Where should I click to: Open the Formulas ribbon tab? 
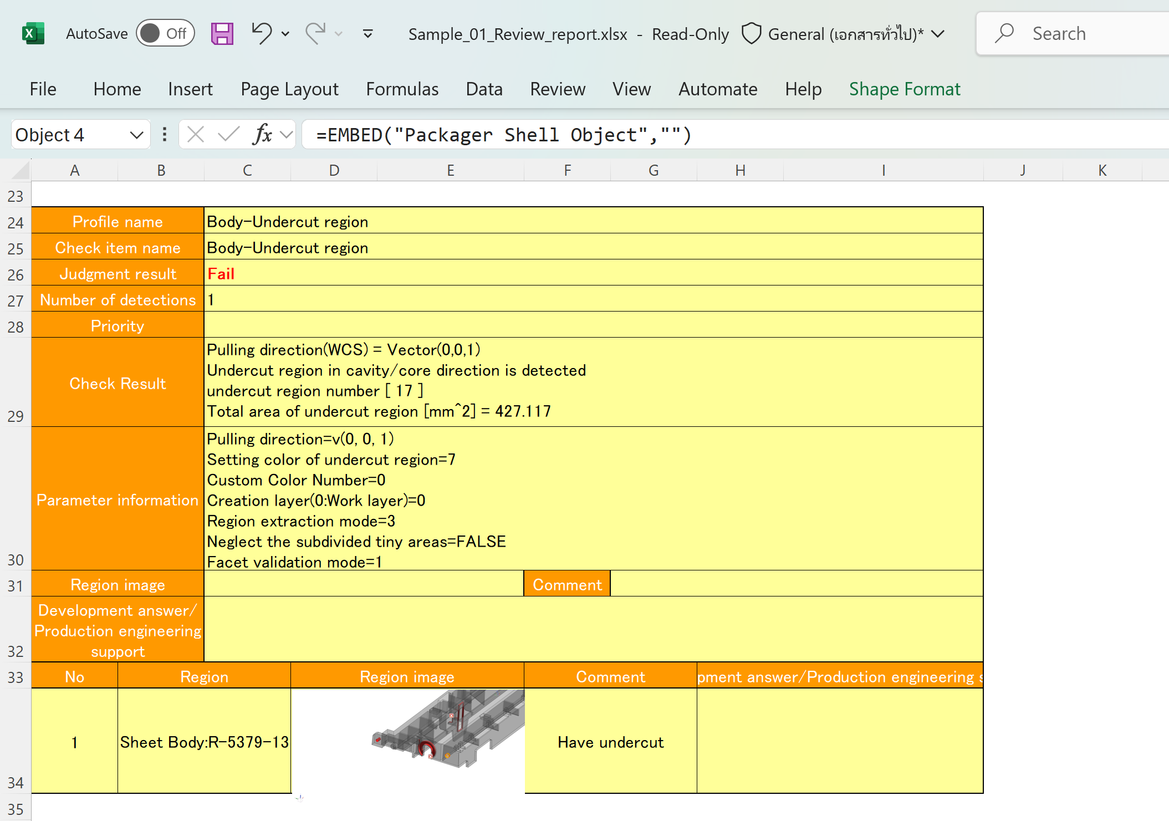coord(402,89)
